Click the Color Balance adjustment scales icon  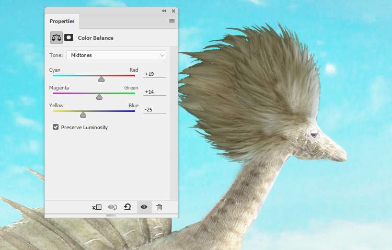56,38
